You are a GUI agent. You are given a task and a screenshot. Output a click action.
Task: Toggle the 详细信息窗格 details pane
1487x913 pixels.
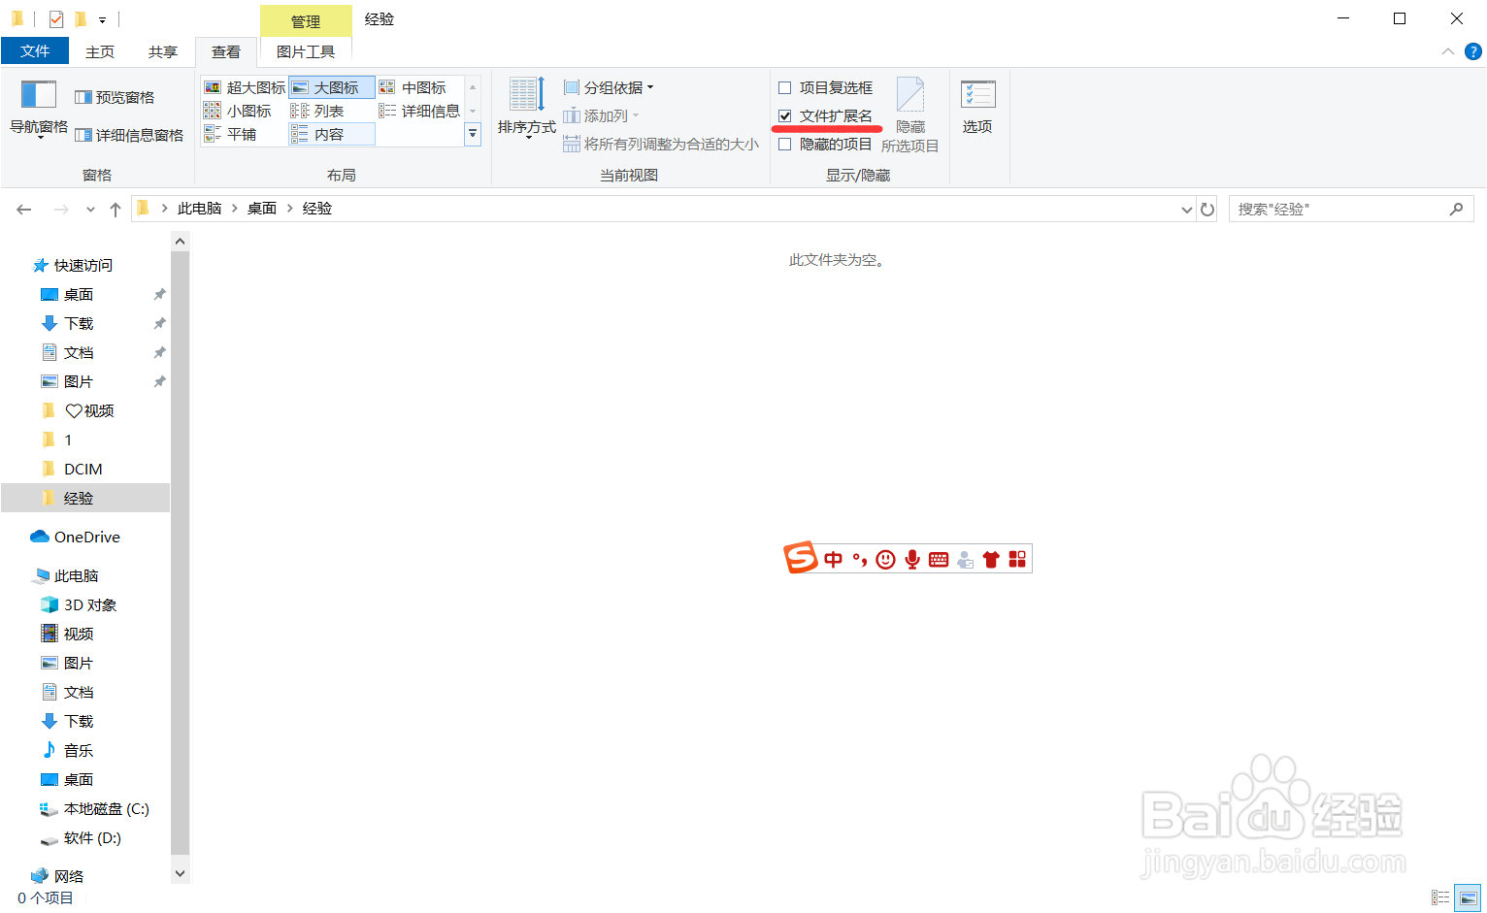(130, 136)
